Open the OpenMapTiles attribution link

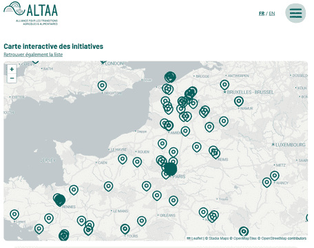(x=245, y=238)
